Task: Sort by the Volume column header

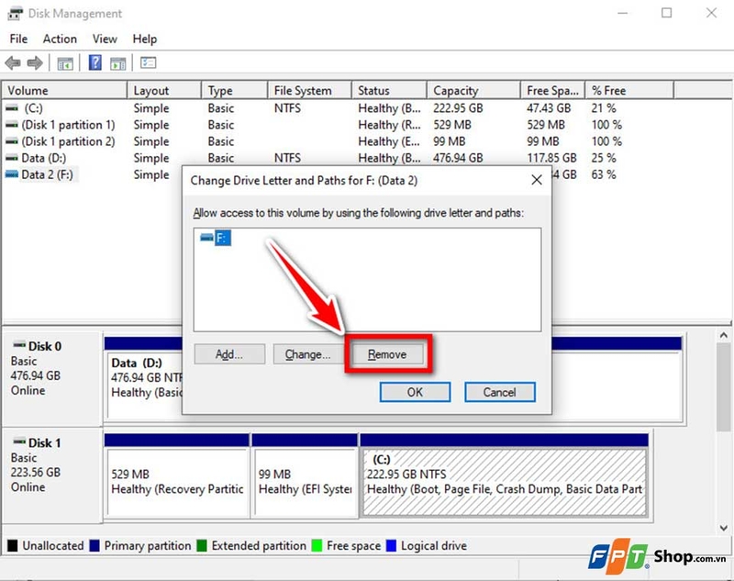Action: tap(64, 90)
